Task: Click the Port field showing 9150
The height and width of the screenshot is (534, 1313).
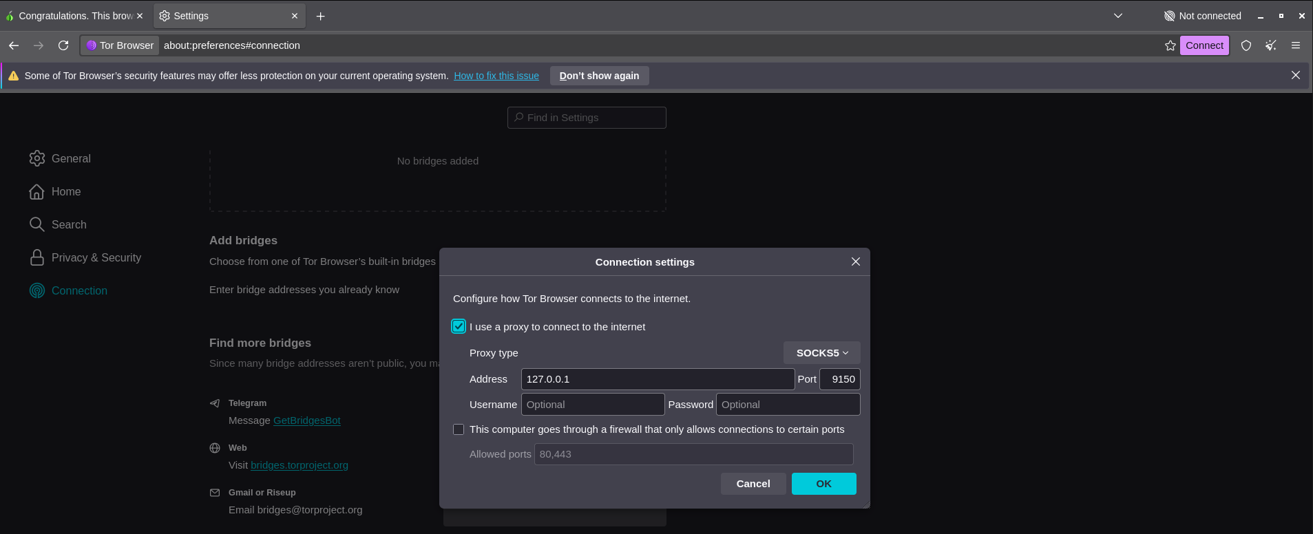Action: pyautogui.click(x=840, y=379)
